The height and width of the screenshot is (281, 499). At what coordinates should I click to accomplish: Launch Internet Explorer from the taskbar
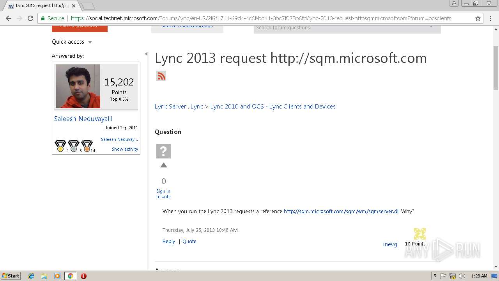[x=31, y=276]
